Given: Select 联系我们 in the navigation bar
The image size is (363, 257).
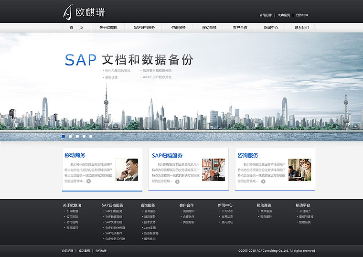Looking at the screenshot, I should (x=301, y=28).
